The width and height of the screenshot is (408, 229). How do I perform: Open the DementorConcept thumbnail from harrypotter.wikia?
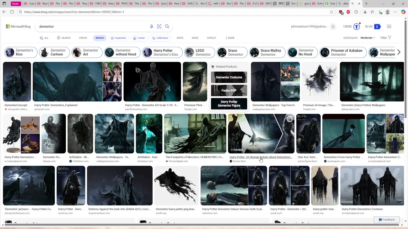pos(17,82)
